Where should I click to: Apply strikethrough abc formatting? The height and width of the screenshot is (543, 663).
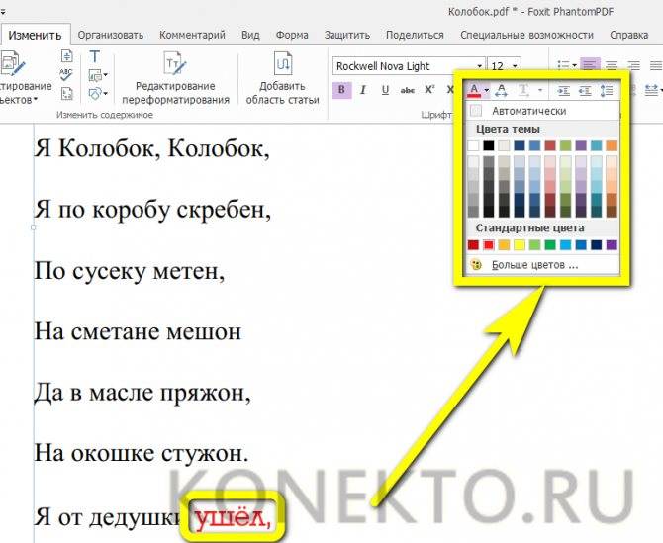tap(407, 90)
